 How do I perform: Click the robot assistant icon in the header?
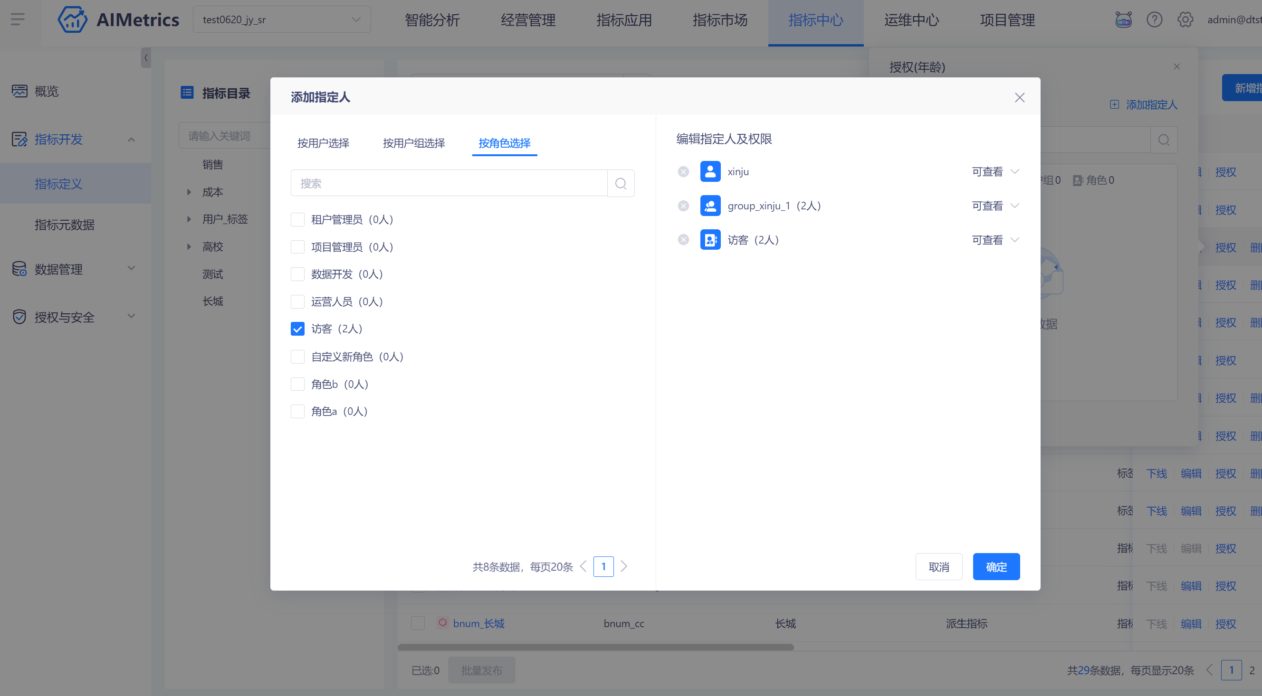coord(1123,19)
